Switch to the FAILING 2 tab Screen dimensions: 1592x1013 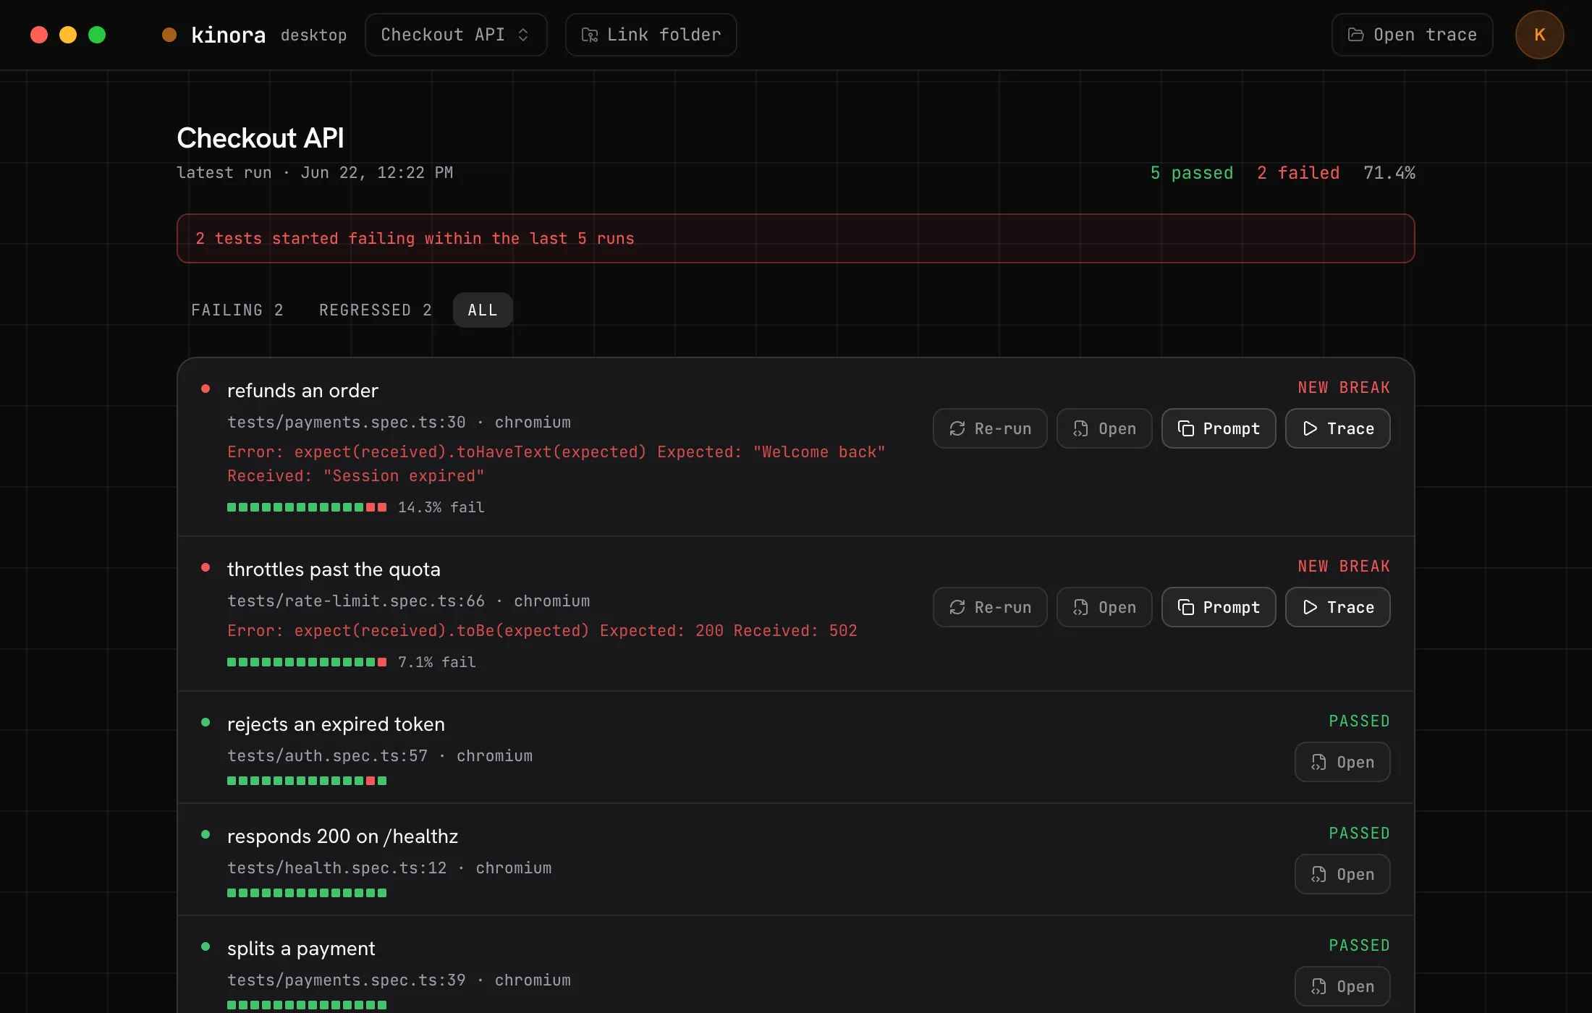237,310
